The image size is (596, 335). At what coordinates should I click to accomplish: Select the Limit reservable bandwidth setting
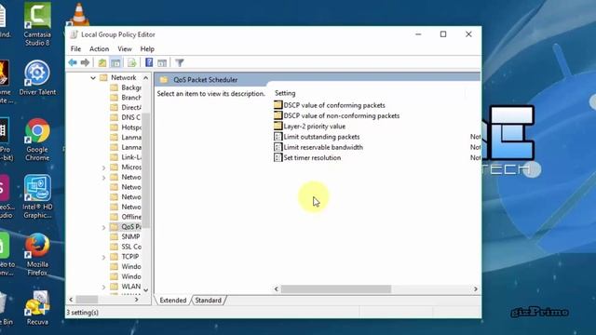(318, 147)
